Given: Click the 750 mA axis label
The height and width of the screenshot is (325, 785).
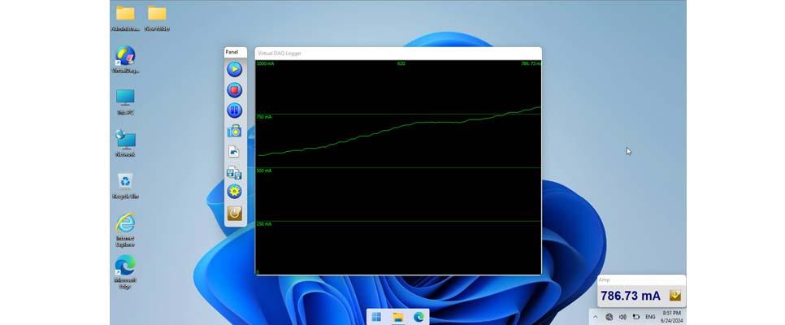Looking at the screenshot, I should [x=264, y=117].
